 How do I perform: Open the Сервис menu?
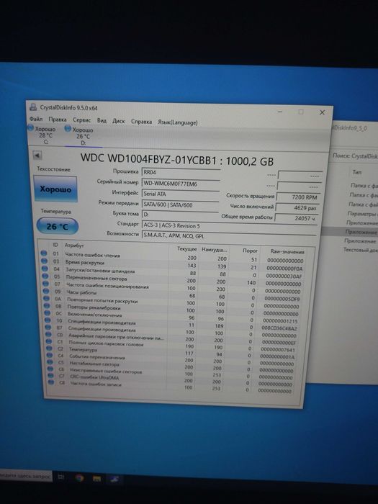[81, 120]
